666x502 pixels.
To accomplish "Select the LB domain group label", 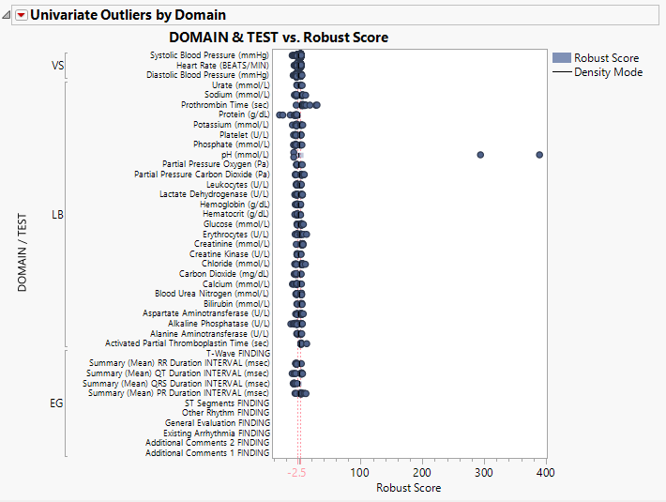I will (x=57, y=215).
